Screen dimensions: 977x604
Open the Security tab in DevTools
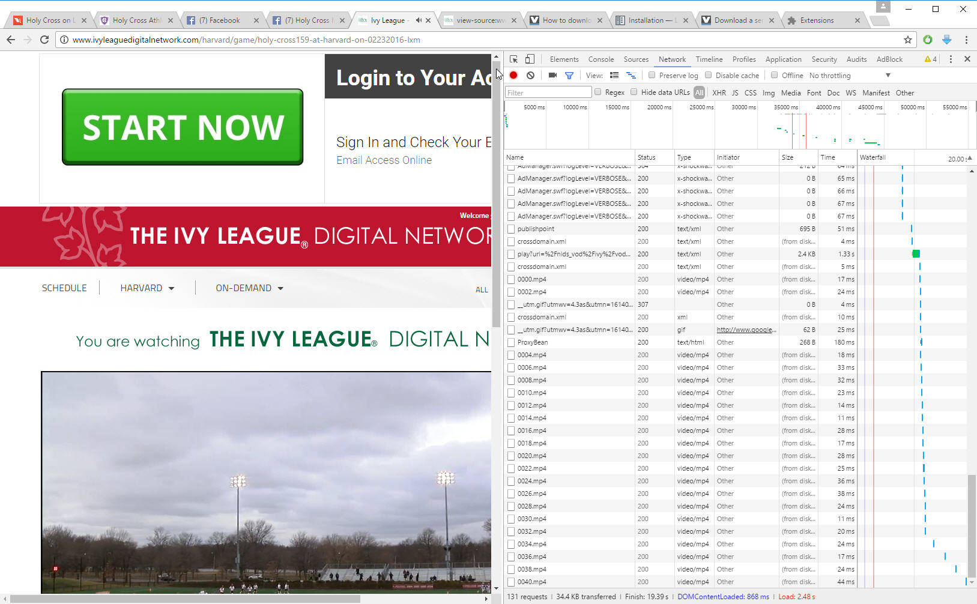point(824,59)
